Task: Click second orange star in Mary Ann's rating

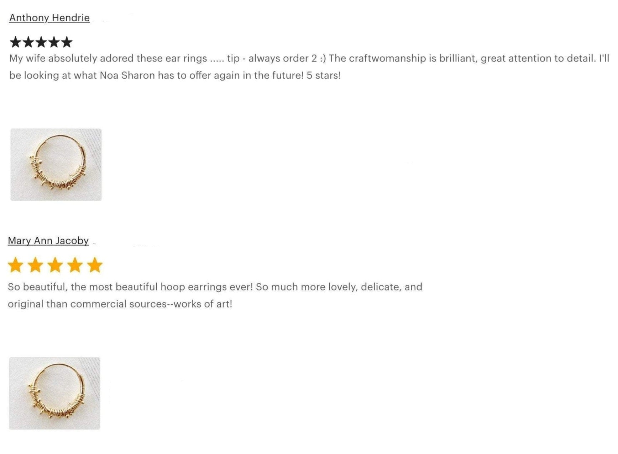Action: coord(36,265)
